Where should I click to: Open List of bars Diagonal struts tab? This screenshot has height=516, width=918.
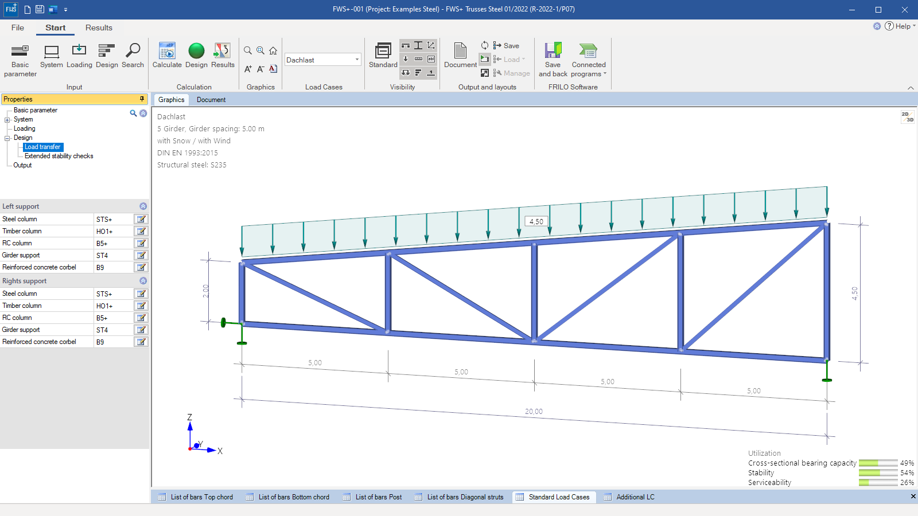(459, 497)
